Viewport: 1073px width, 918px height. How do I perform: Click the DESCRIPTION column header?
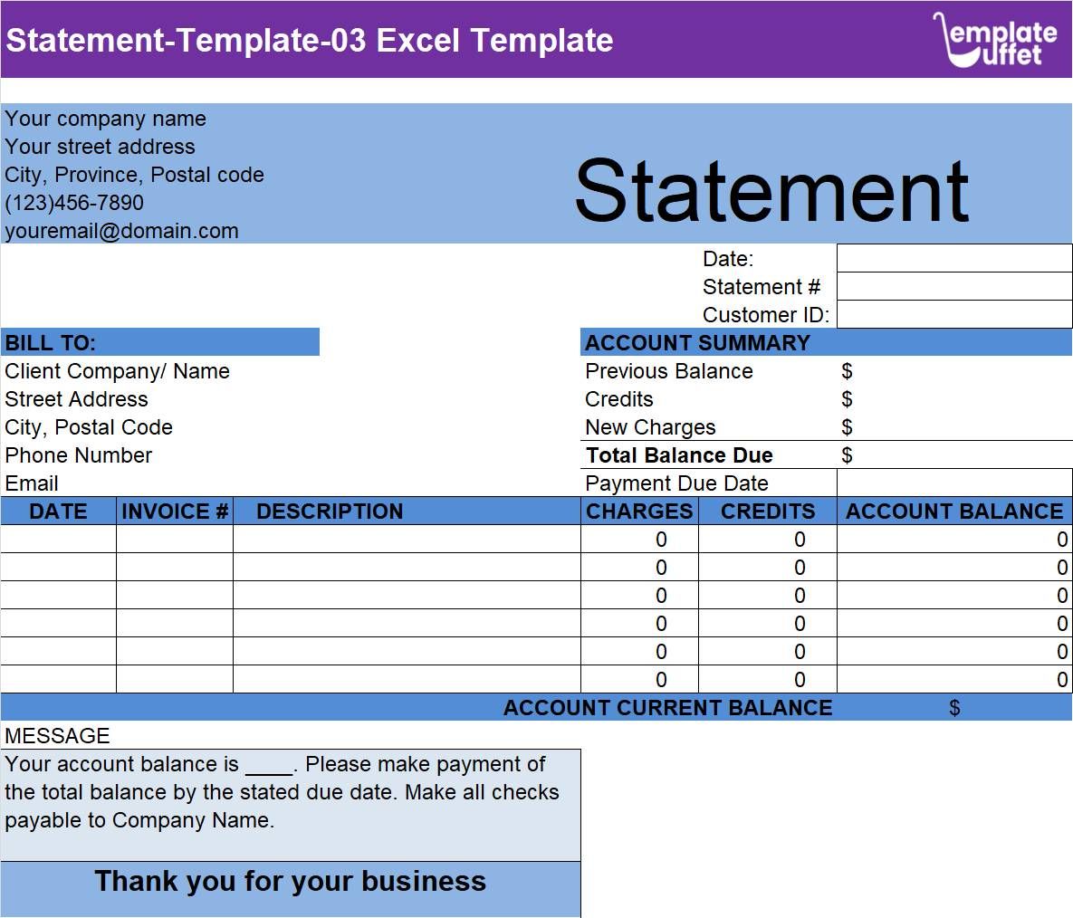pos(329,512)
